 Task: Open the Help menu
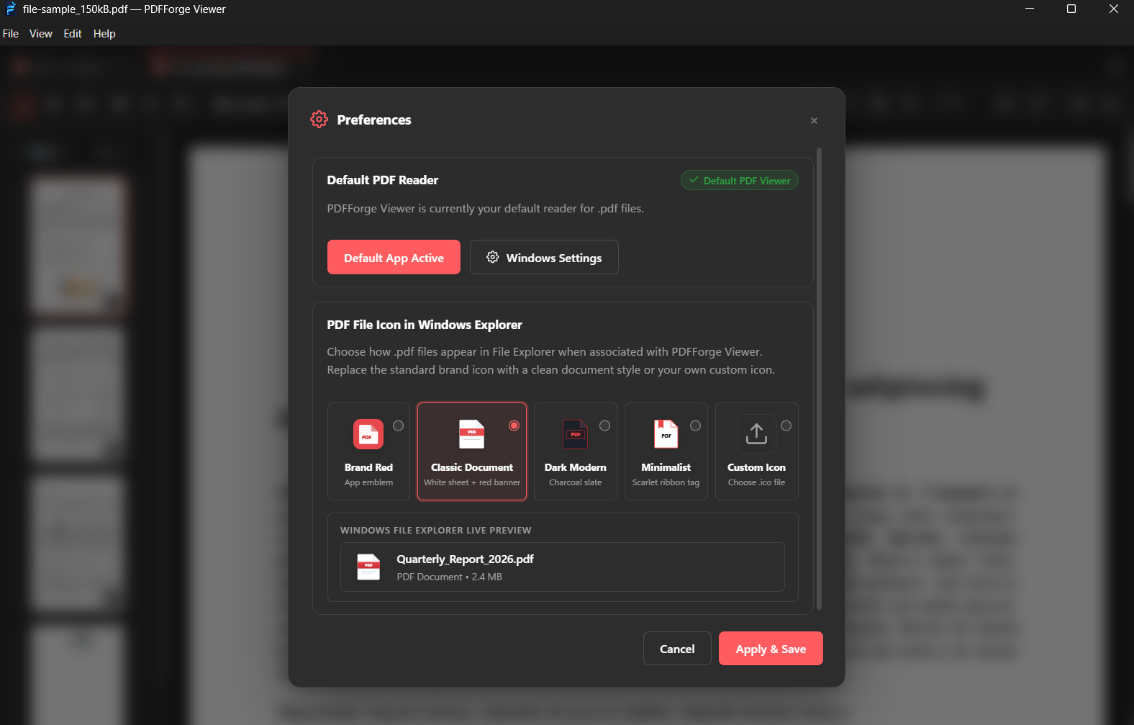pos(104,34)
